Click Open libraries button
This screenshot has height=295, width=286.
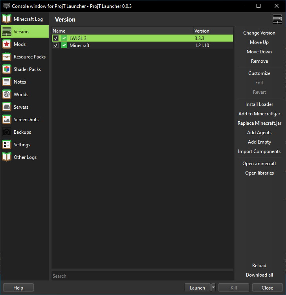tap(259, 173)
